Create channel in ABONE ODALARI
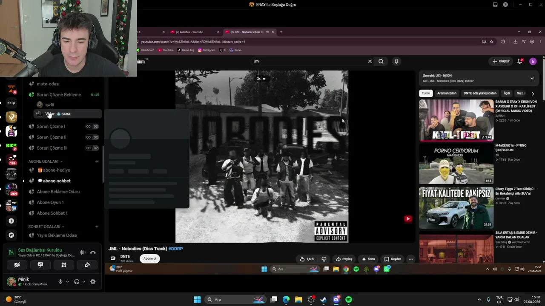 pos(97,161)
